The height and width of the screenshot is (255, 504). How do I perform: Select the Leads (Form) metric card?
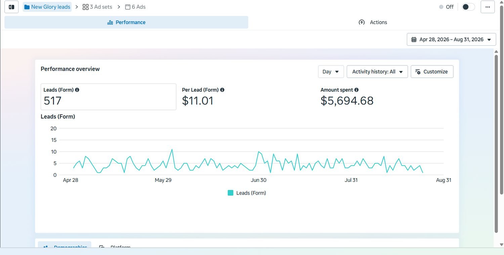click(x=109, y=97)
